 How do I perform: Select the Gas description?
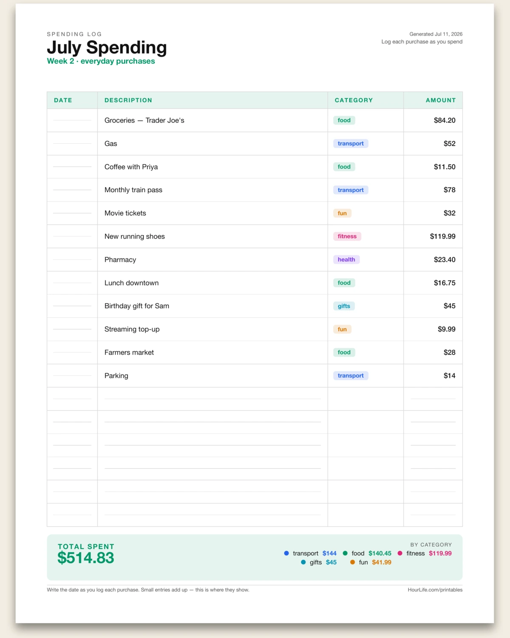tap(111, 144)
